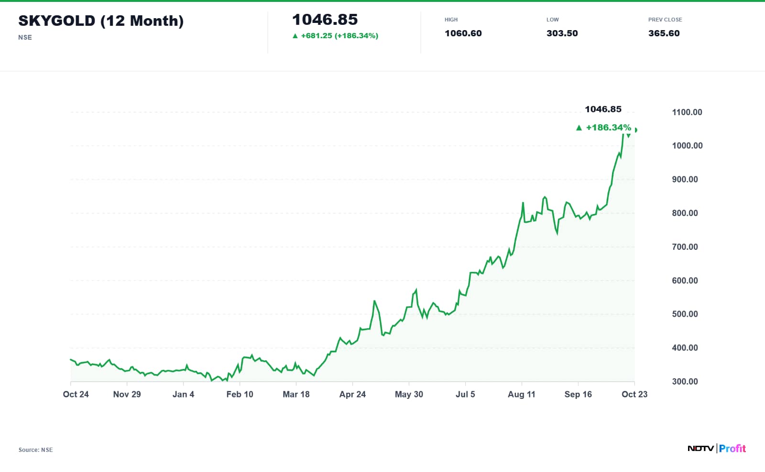765x472 pixels.
Task: Click the Source: NSE footnote
Action: click(36, 450)
